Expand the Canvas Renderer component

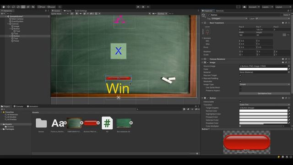[x=202, y=59]
